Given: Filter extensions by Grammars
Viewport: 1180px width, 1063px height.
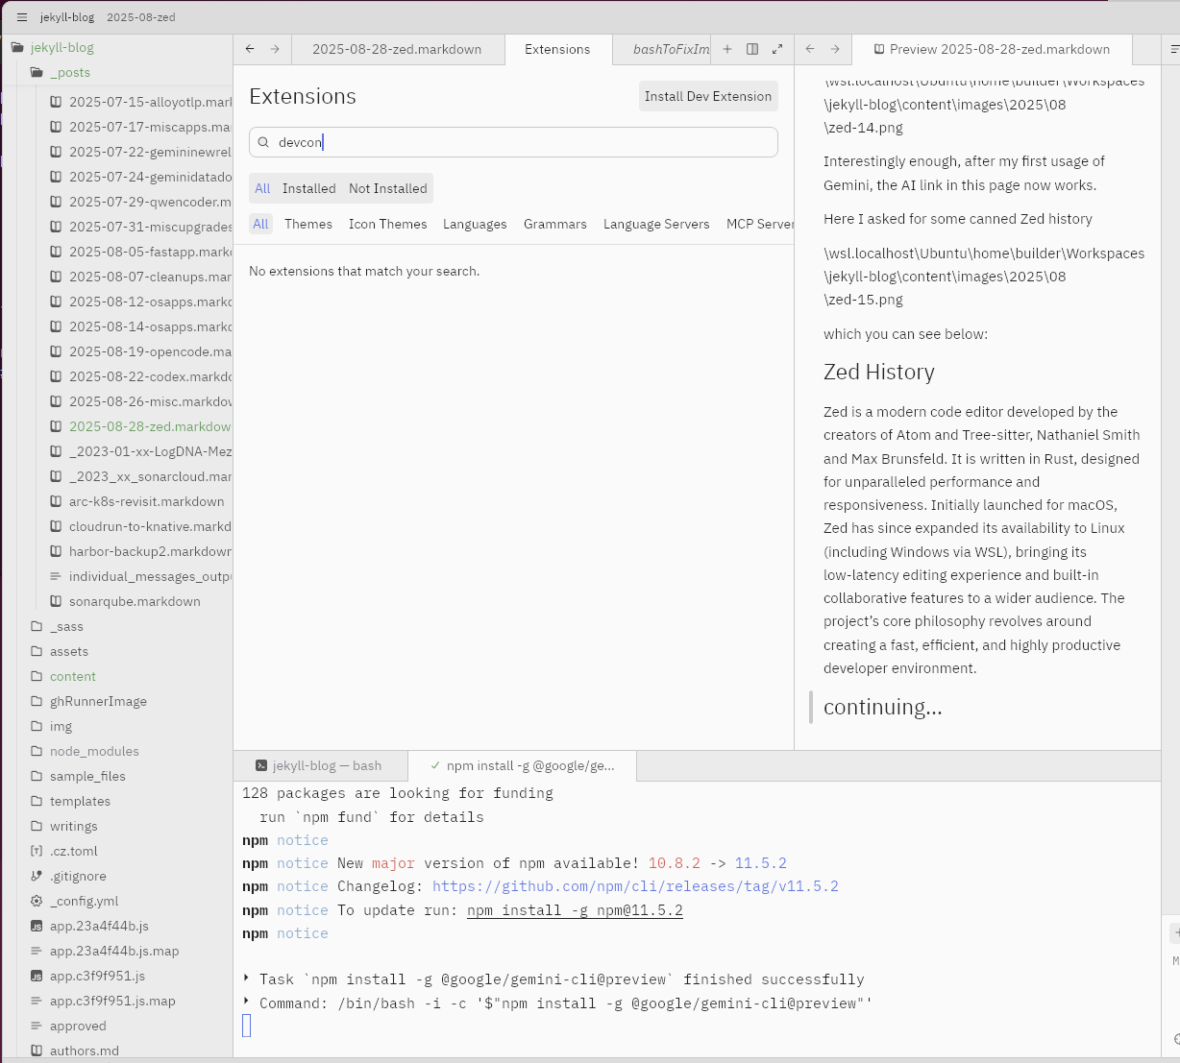Looking at the screenshot, I should [x=555, y=224].
